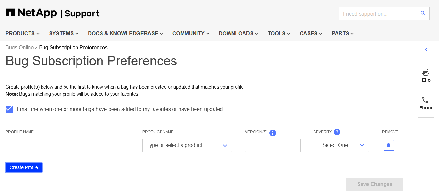
Task: Click the Bugs Online breadcrumb link
Action: tap(19, 48)
